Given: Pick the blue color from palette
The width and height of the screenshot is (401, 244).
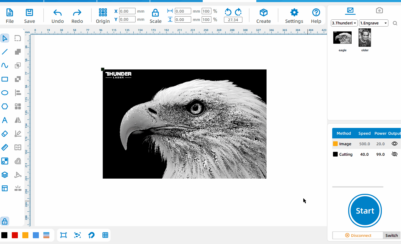Looking at the screenshot, I should 36,235.
